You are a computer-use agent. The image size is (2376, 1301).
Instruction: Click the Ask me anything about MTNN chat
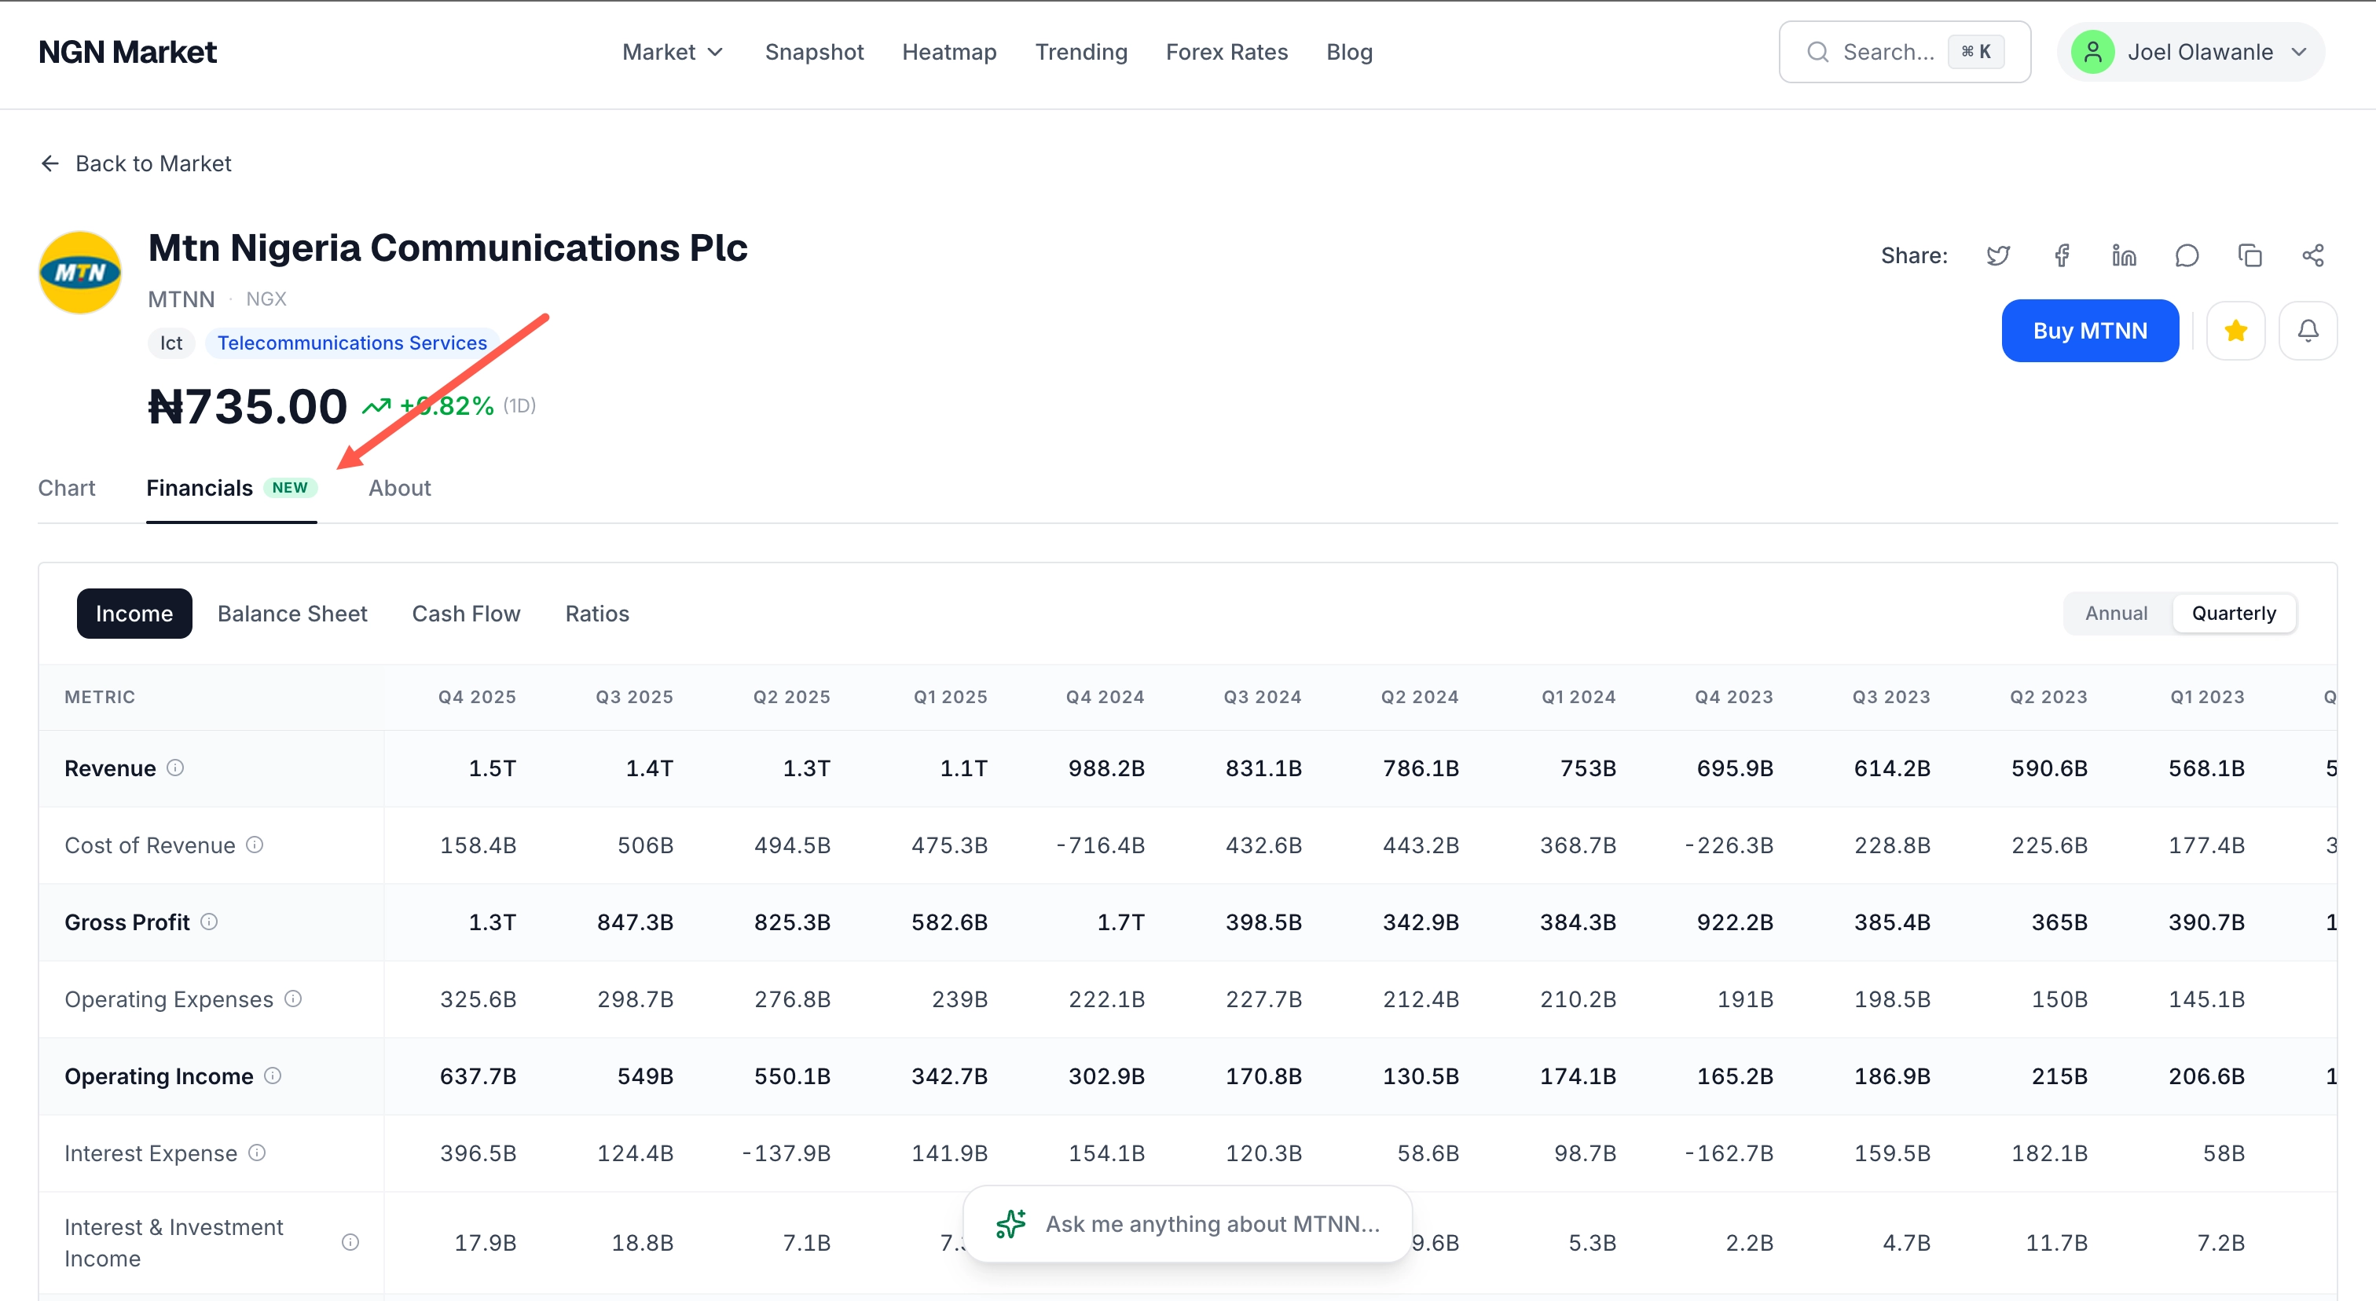point(1188,1223)
